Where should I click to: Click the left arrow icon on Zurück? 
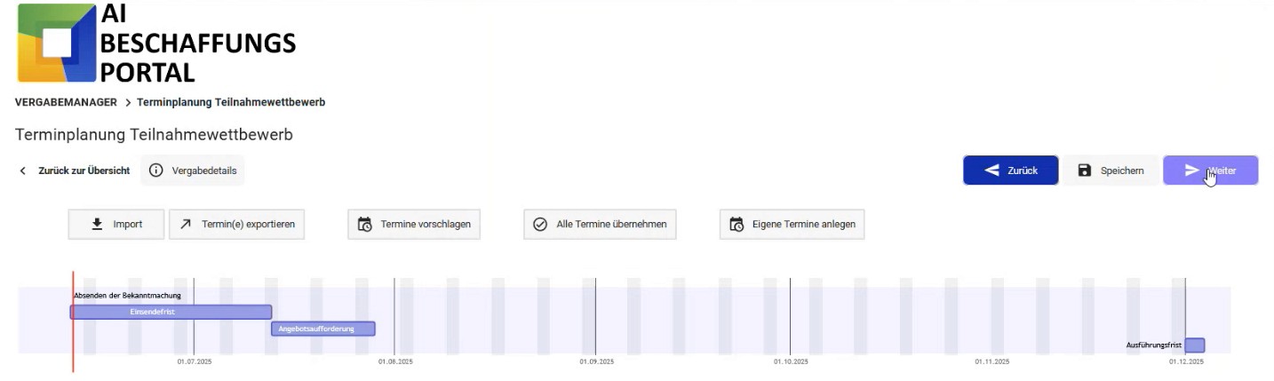tap(992, 171)
